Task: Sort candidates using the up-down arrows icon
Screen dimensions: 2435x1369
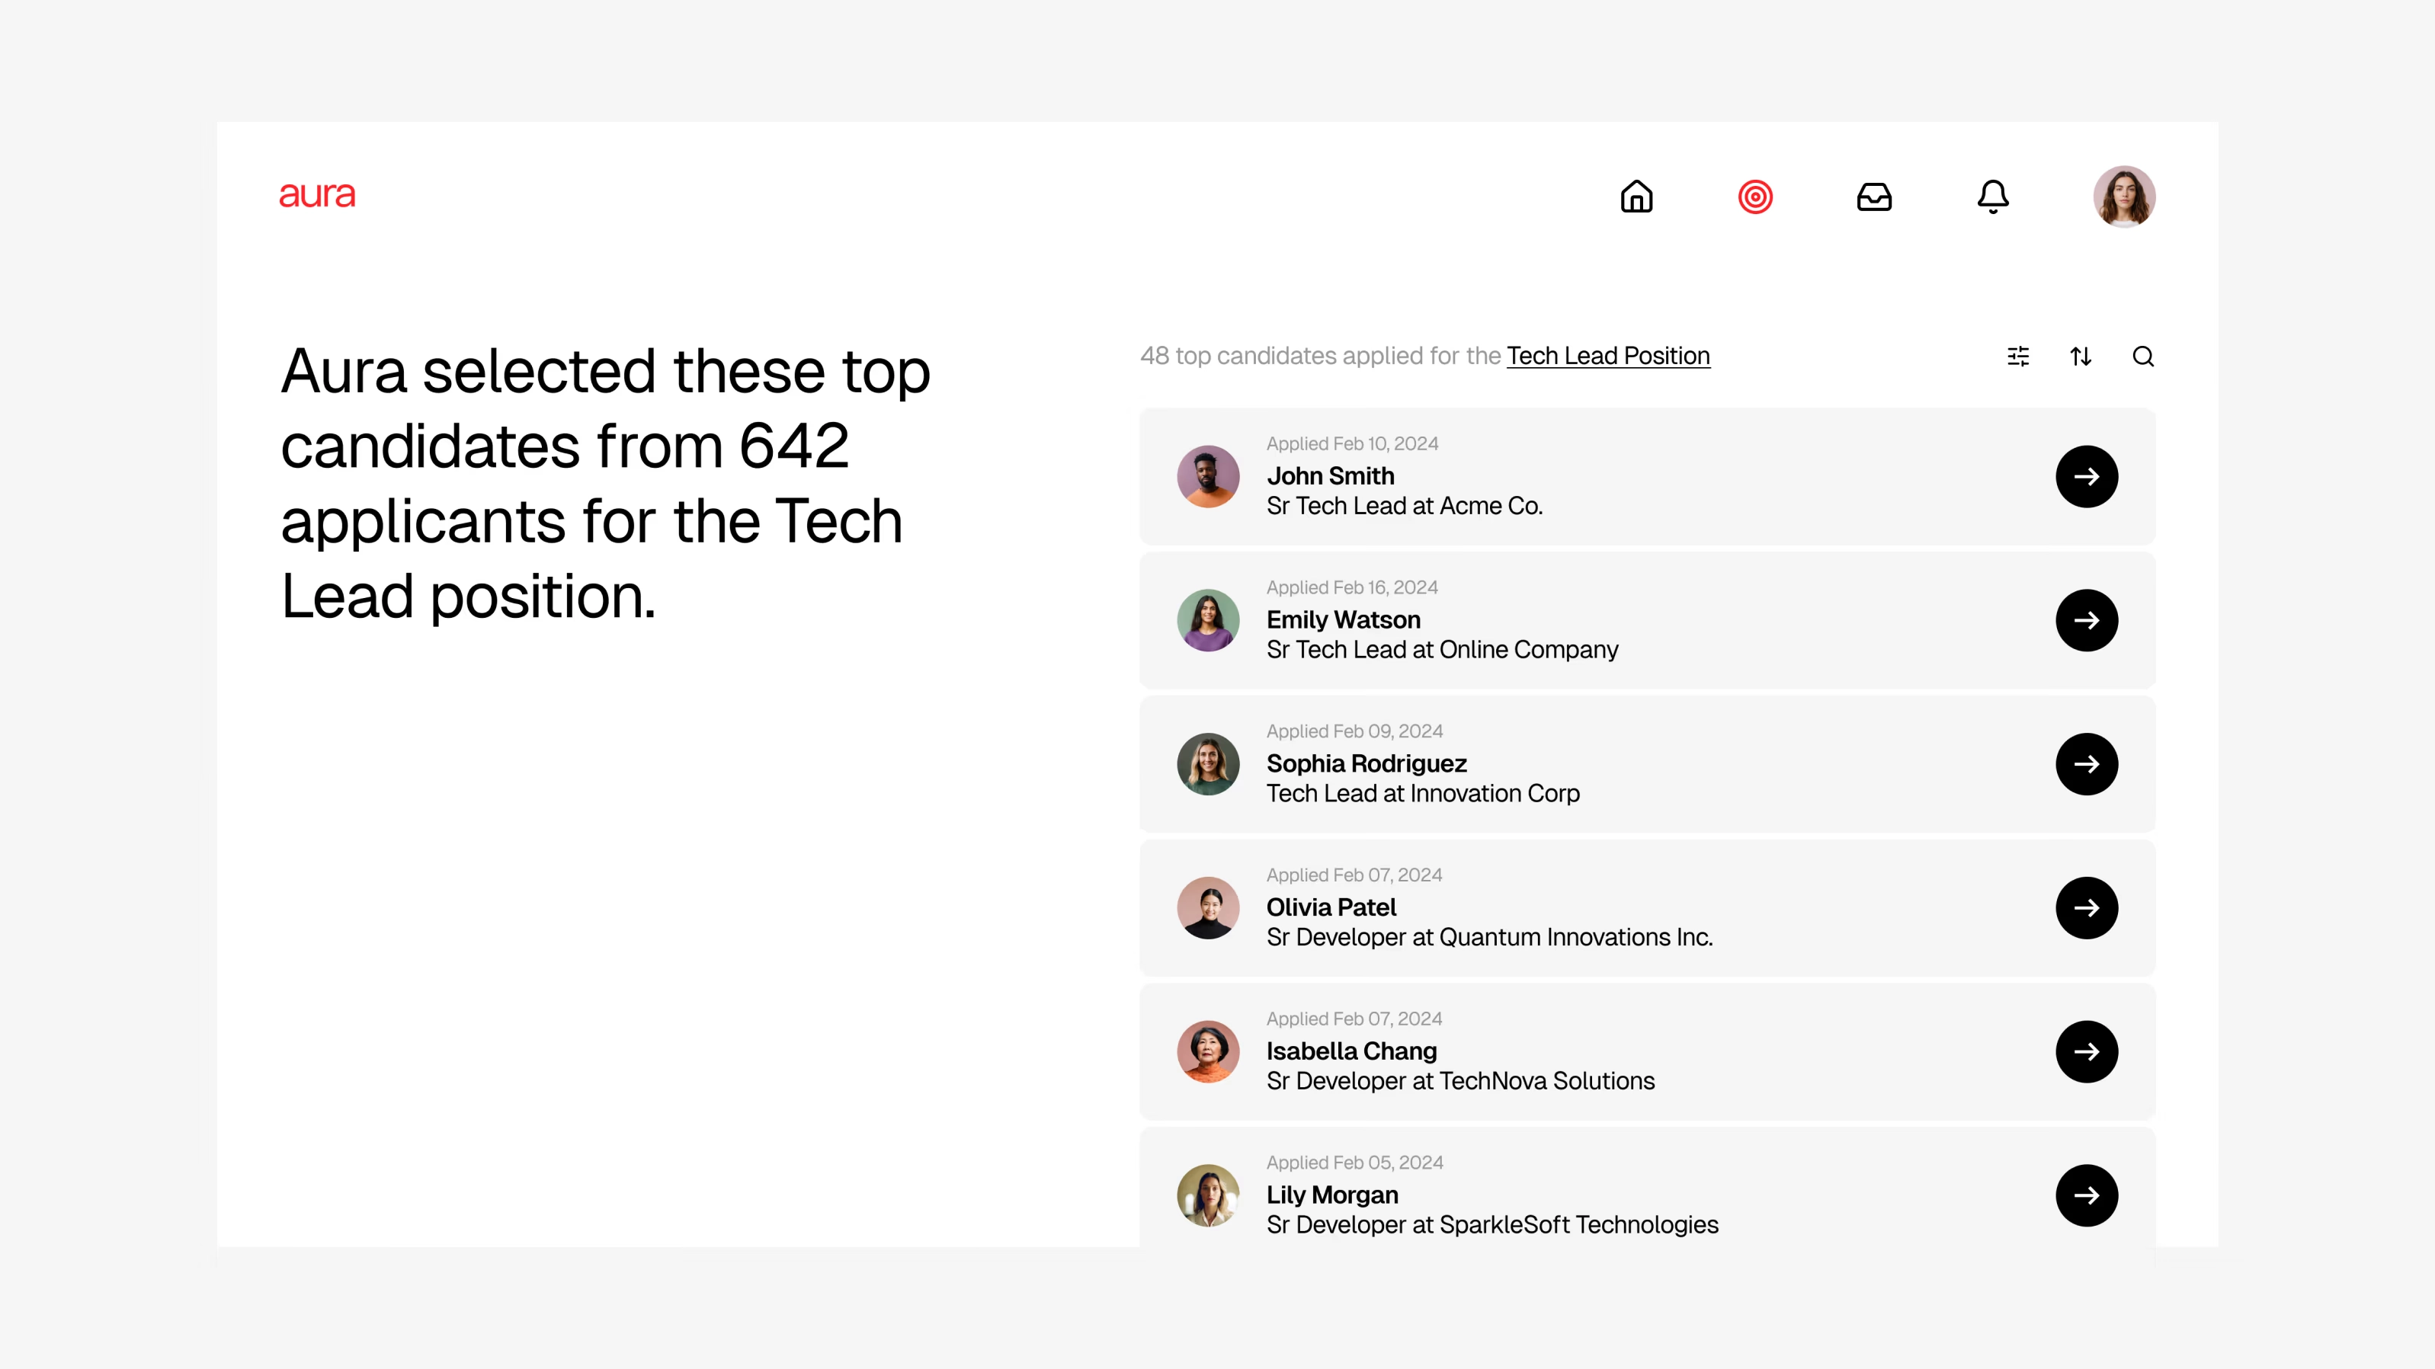Action: [2081, 357]
